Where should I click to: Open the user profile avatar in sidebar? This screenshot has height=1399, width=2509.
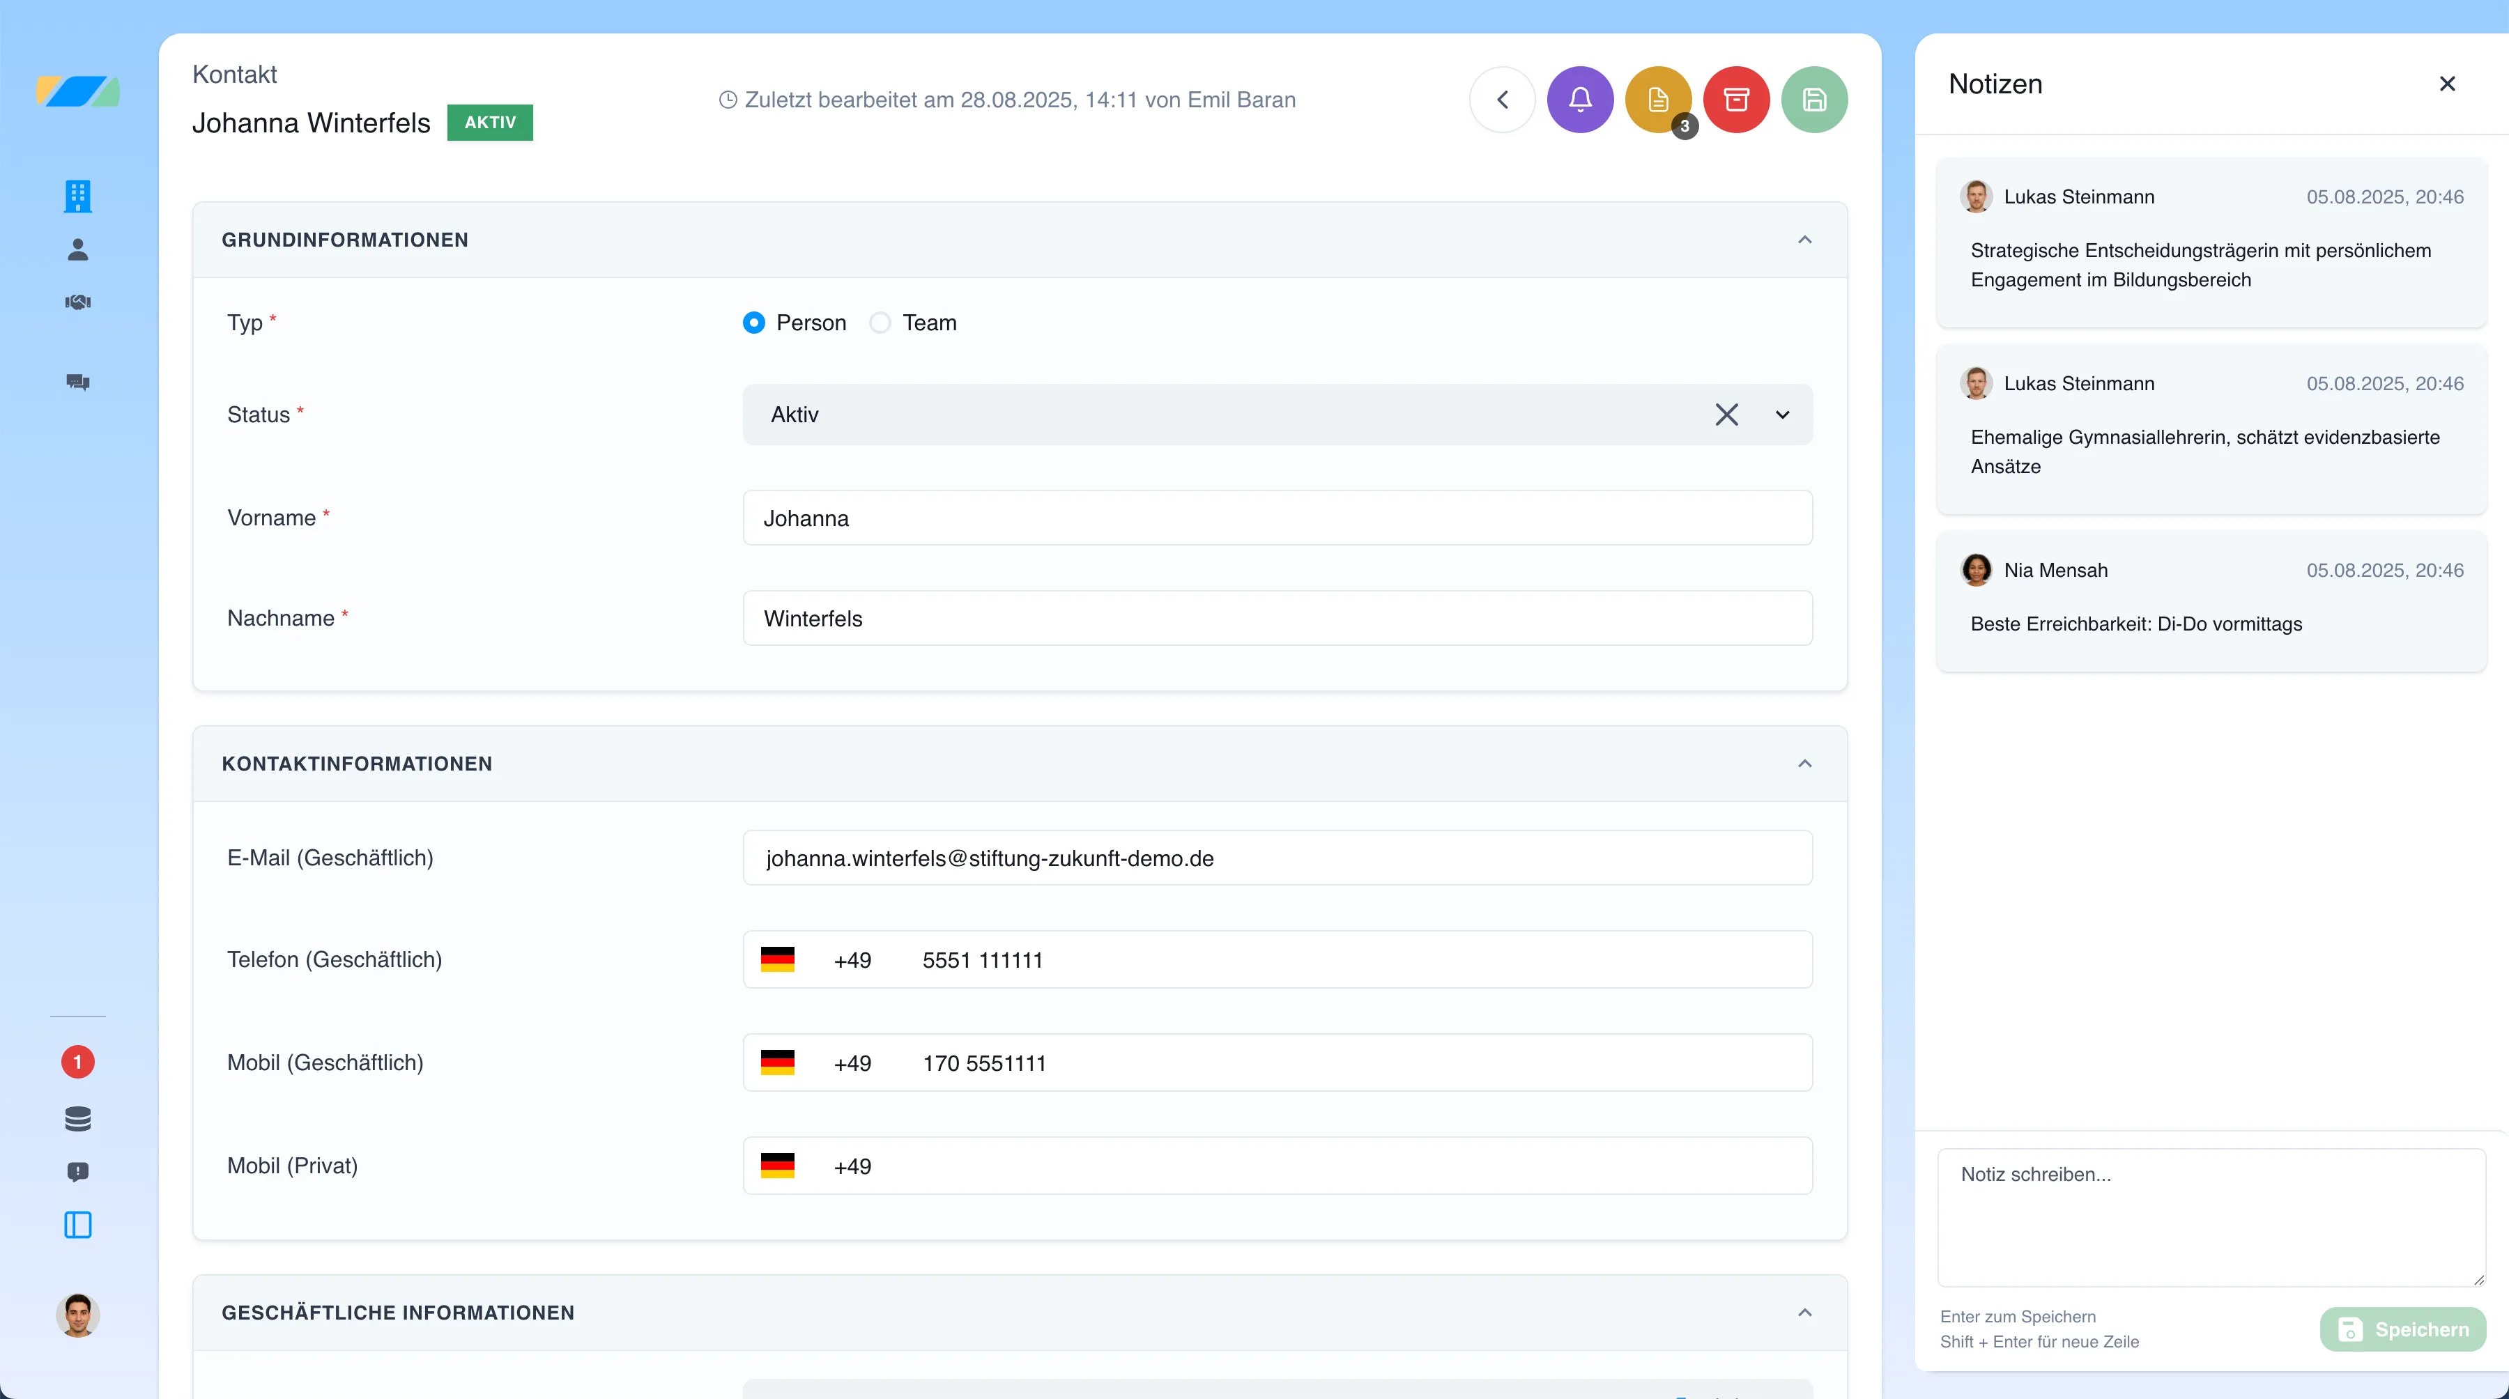[x=78, y=1315]
